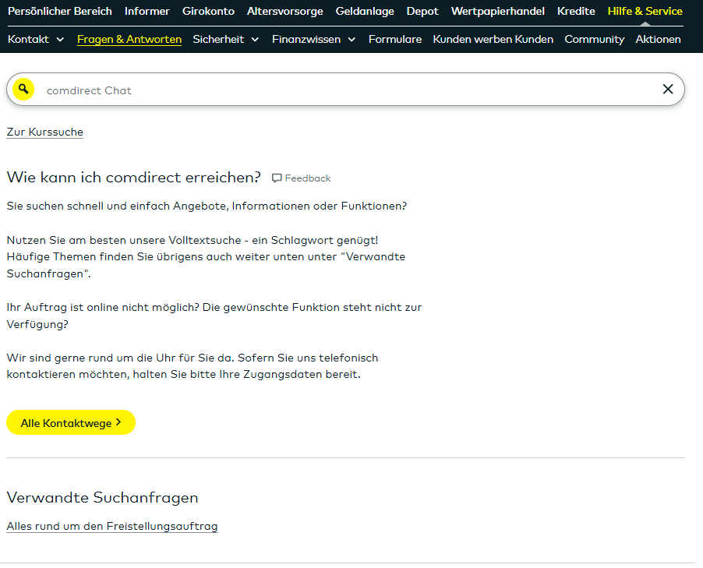Go to Fragen & Antworten
The image size is (703, 568).
129,40
